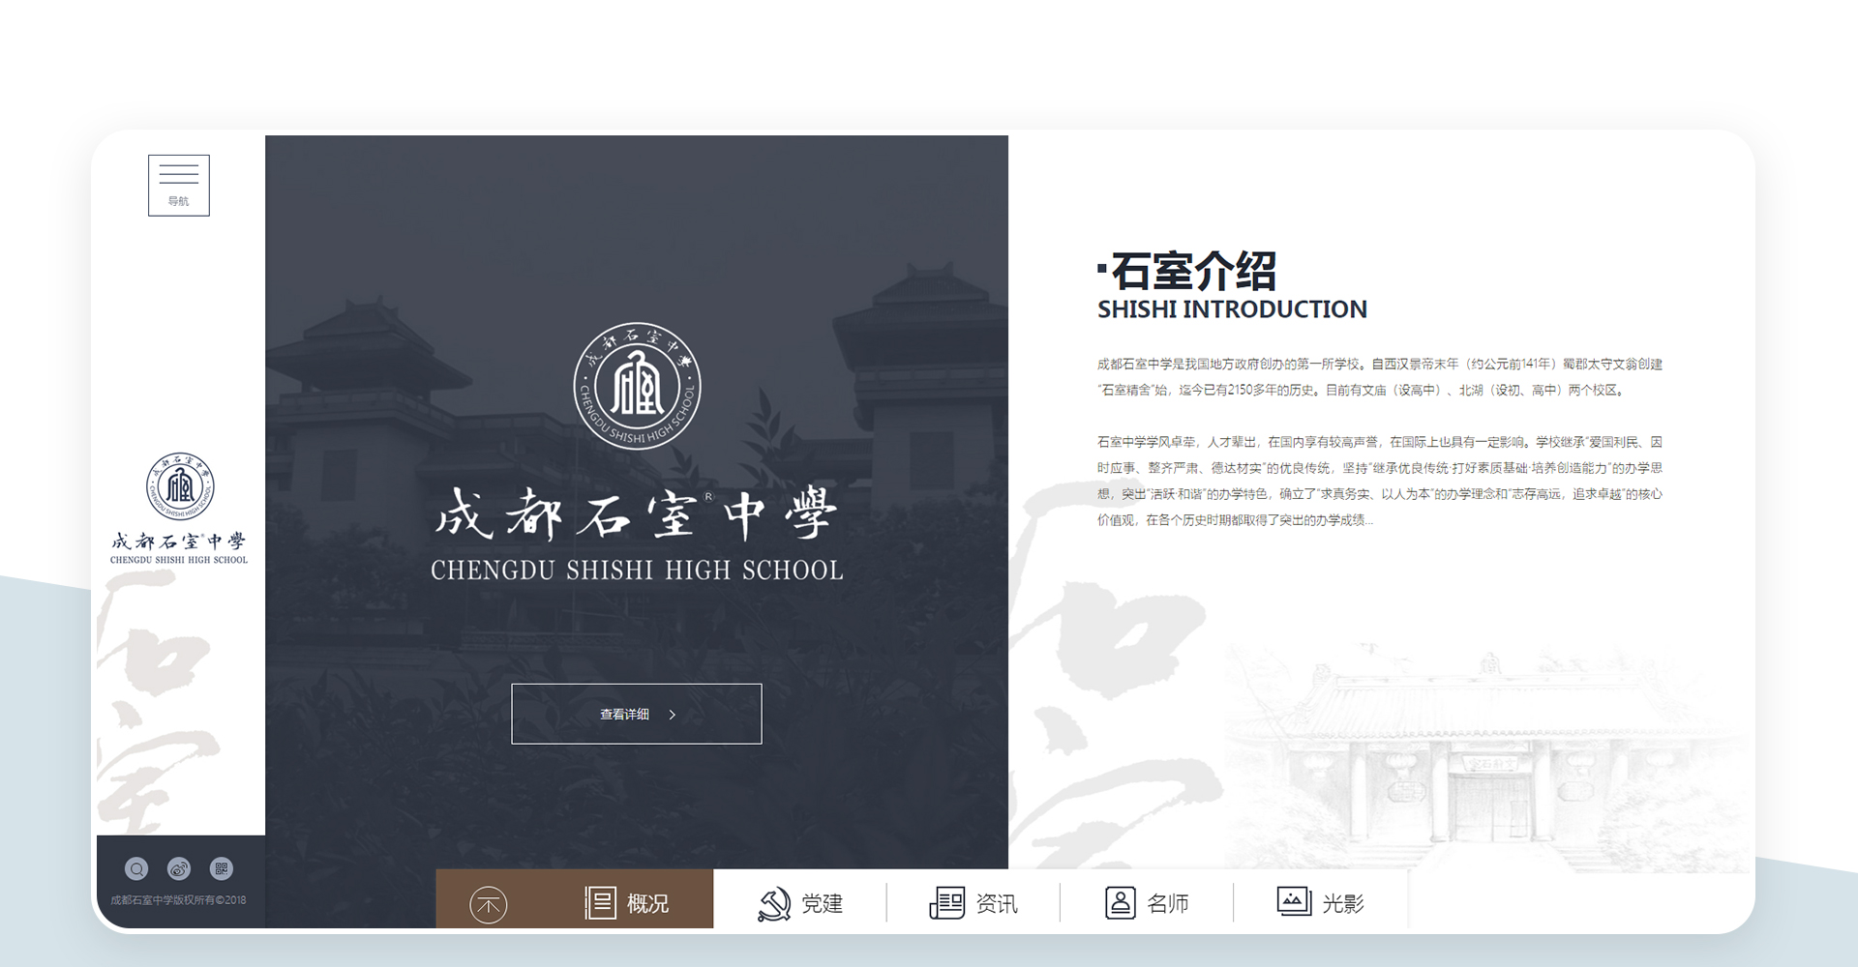Click the 概况 document icon
This screenshot has width=1858, height=967.
pos(600,903)
